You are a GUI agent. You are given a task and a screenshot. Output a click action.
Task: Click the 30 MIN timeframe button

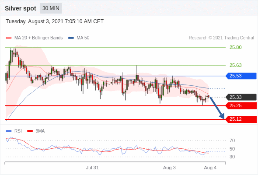(51, 8)
